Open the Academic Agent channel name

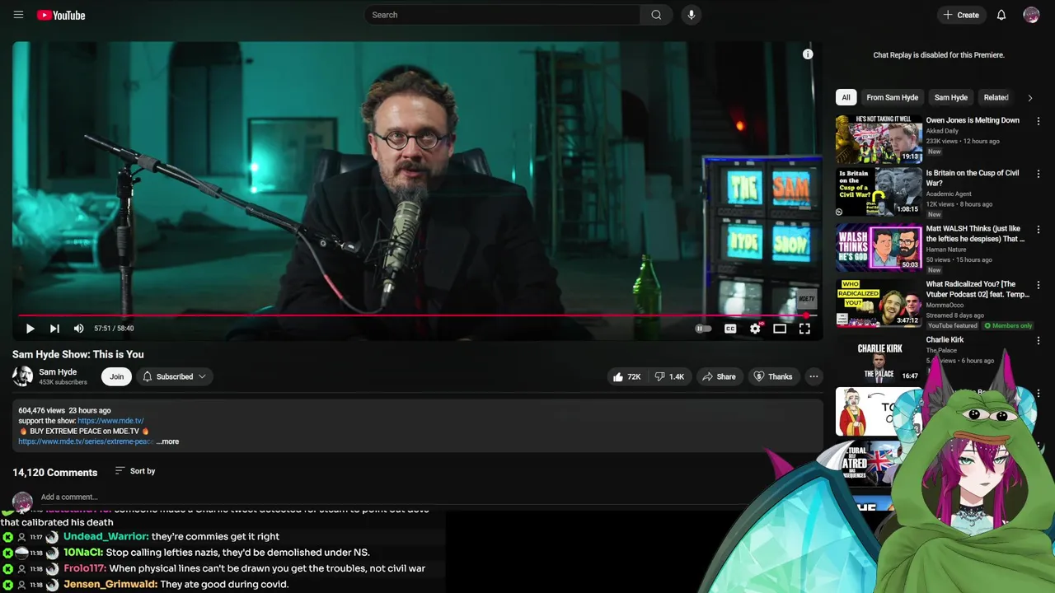[x=949, y=194]
